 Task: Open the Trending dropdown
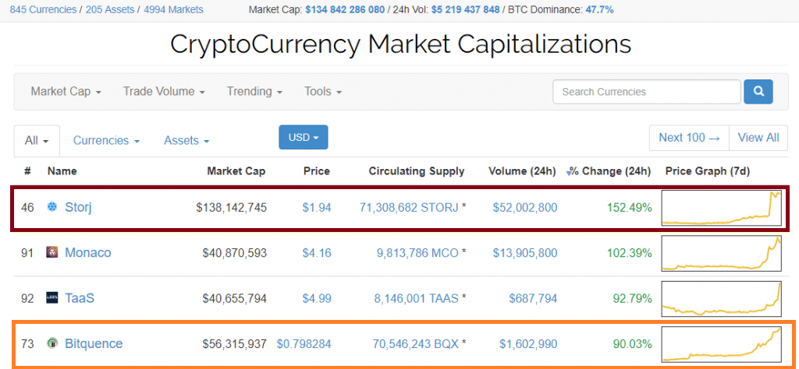[254, 92]
